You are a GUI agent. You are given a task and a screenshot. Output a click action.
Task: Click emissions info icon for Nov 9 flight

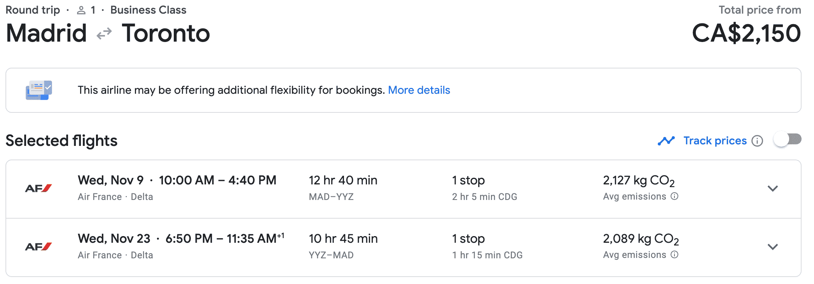point(675,196)
